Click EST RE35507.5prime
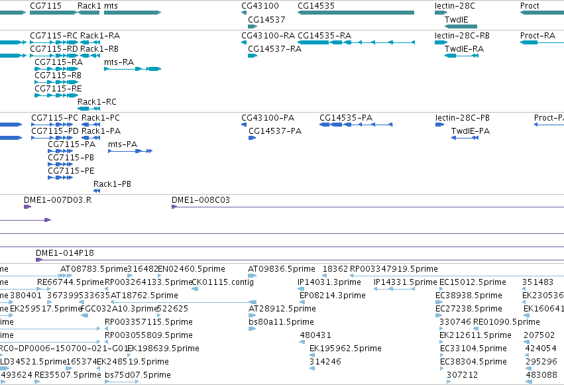Image resolution: width=564 pixels, height=385 pixels. point(68,375)
